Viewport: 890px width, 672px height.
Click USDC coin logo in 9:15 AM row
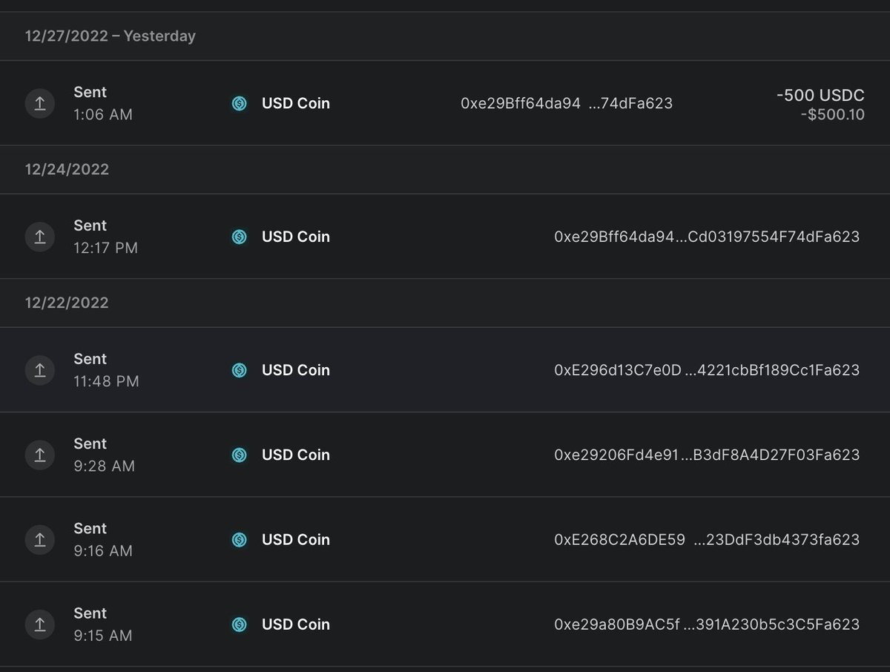239,624
